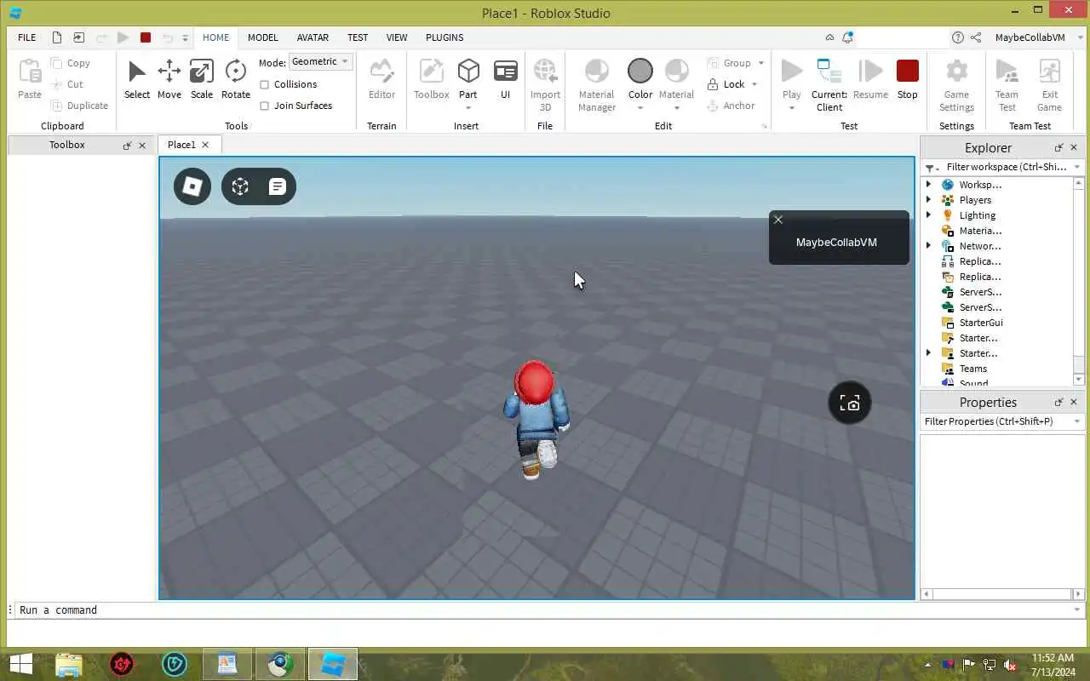The height and width of the screenshot is (681, 1090).
Task: Enable the Collisions checkbox
Action: [x=264, y=84]
